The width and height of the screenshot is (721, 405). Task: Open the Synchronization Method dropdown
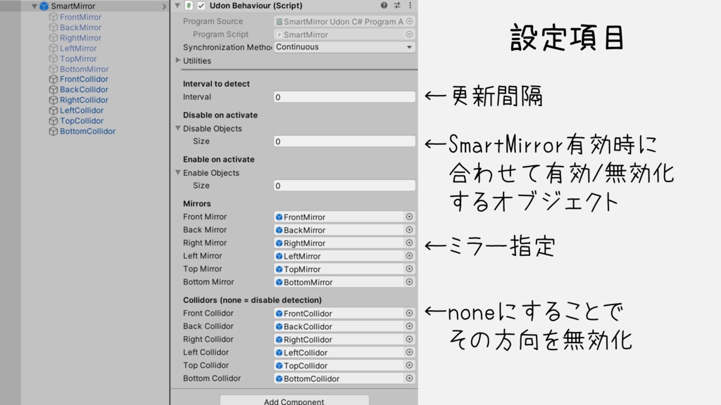click(344, 46)
